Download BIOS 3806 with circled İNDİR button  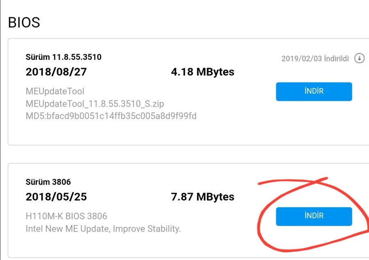314,216
